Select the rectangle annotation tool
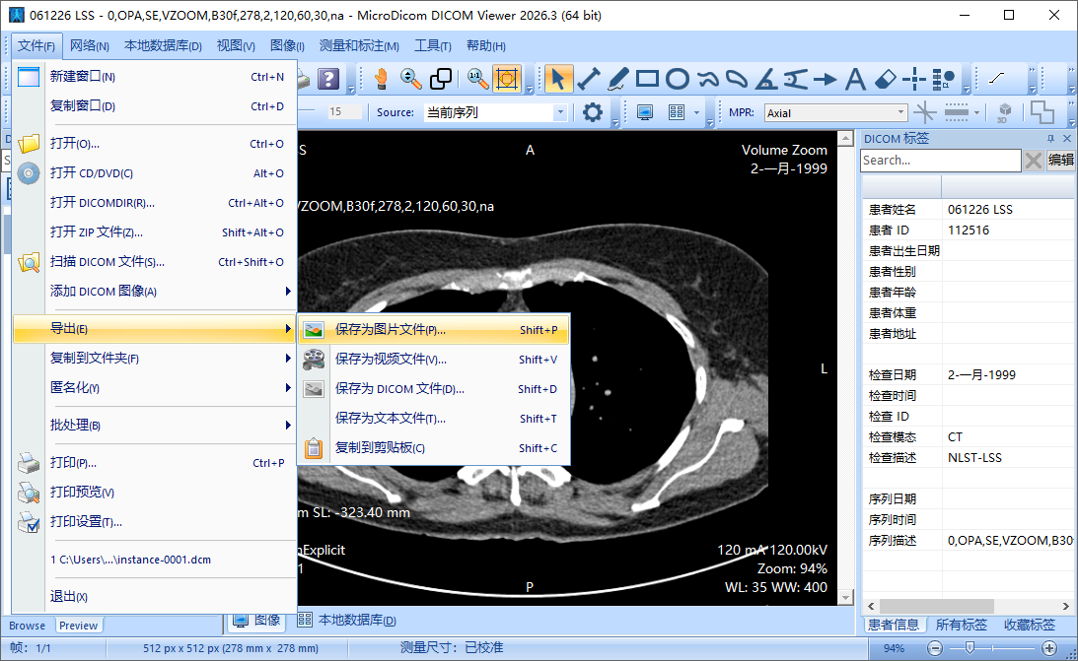Screen dimensions: 1078x661 (647, 79)
